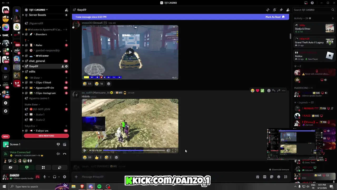Expand the Activity panel chevron

pos(333,18)
